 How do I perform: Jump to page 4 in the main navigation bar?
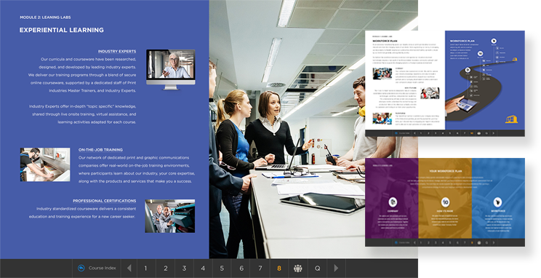click(203, 269)
